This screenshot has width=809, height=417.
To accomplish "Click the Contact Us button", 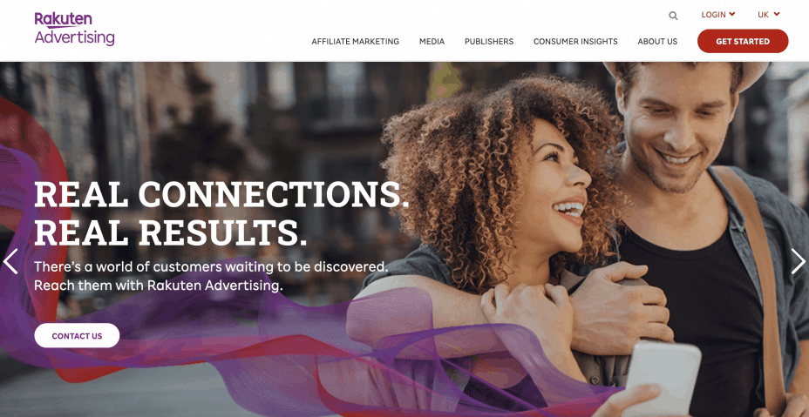I will (x=77, y=335).
